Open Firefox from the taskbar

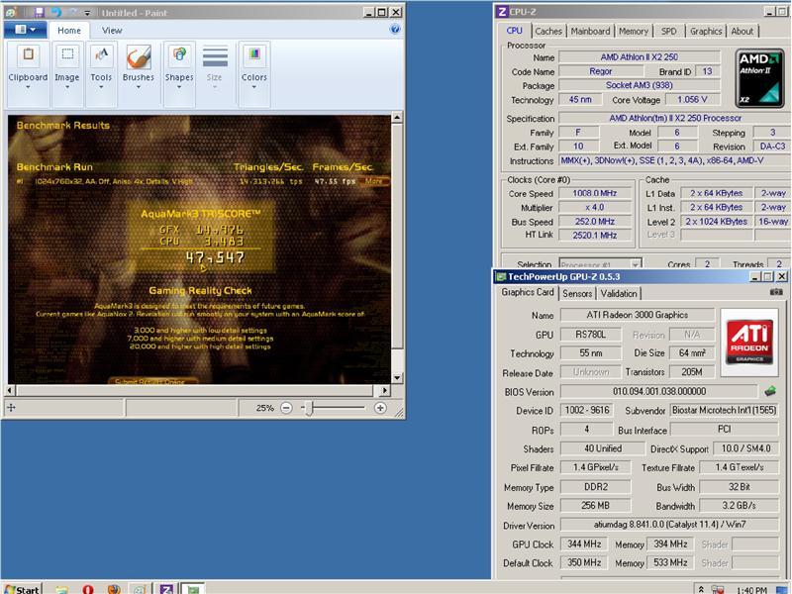click(114, 589)
